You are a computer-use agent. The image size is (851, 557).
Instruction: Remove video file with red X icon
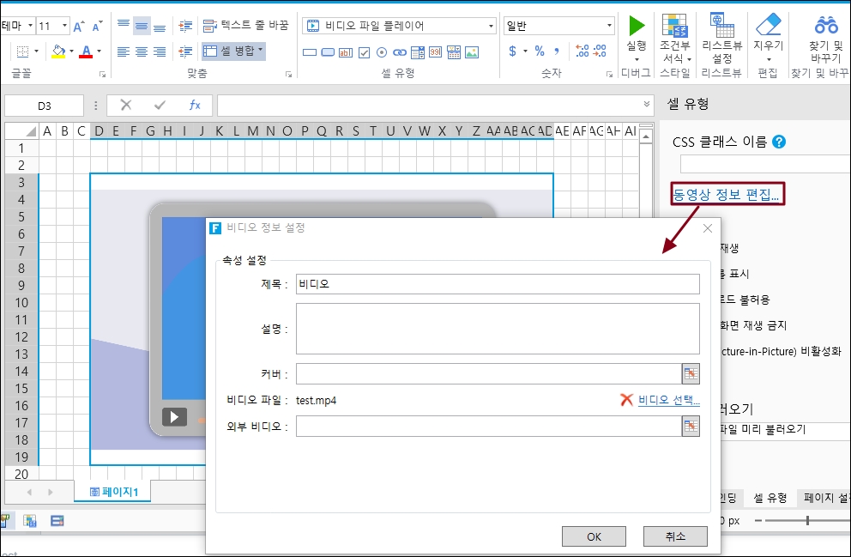pyautogui.click(x=627, y=400)
